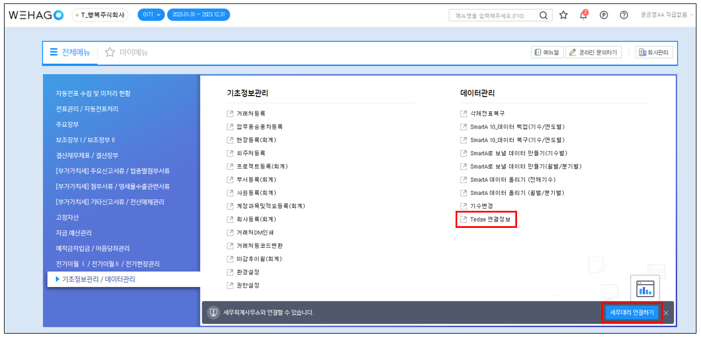The image size is (701, 337).
Task: Open the T_행복주식회사 company selector
Action: click(x=100, y=15)
